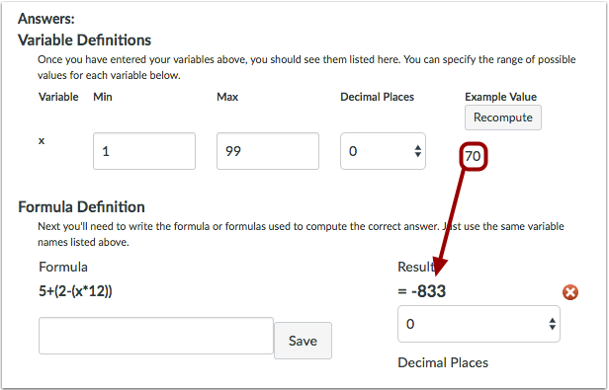The height and width of the screenshot is (390, 609).
Task: Click the Example Value column header
Action: [x=500, y=97]
